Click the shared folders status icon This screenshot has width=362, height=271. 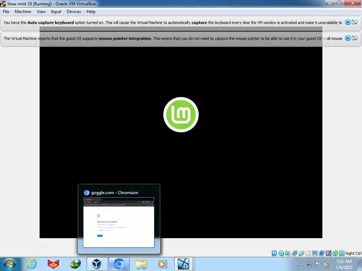tap(308, 253)
